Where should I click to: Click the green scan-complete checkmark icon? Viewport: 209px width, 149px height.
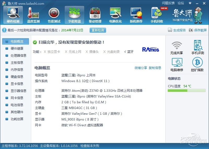35,42
